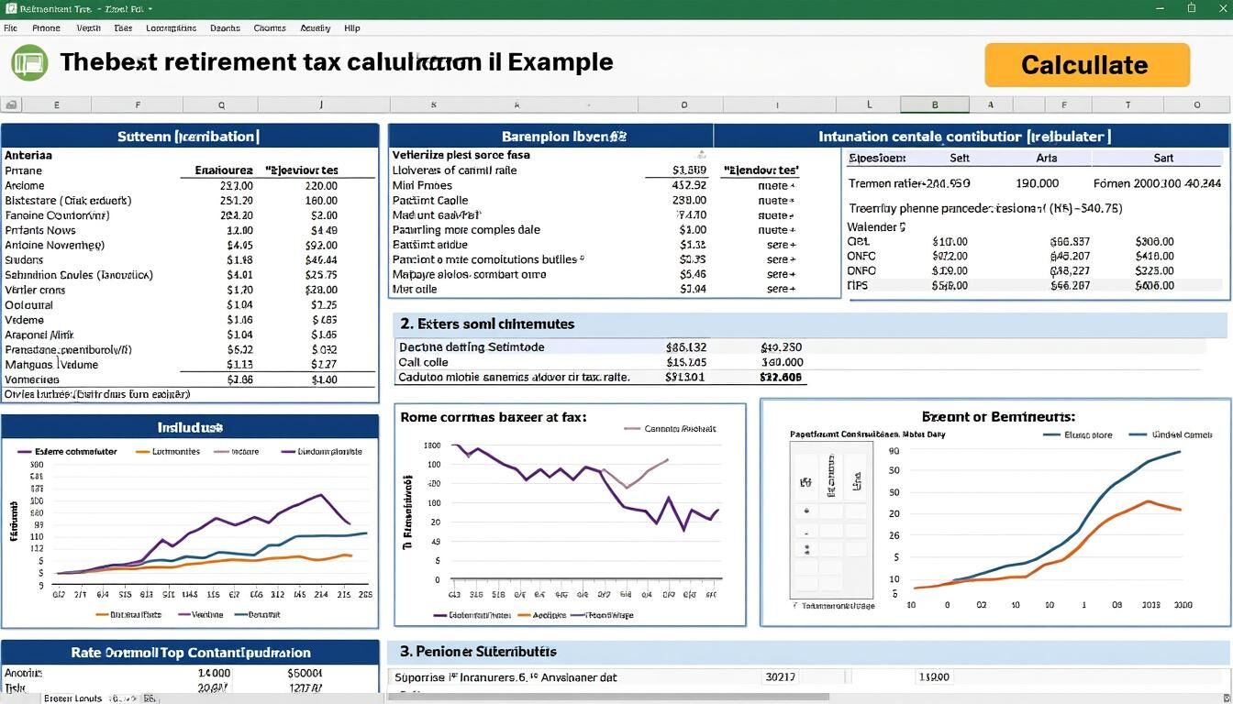The height and width of the screenshot is (704, 1233).
Task: Click the sort arrow beside 'Vetierize plest sorce fasa'
Action: click(x=702, y=155)
